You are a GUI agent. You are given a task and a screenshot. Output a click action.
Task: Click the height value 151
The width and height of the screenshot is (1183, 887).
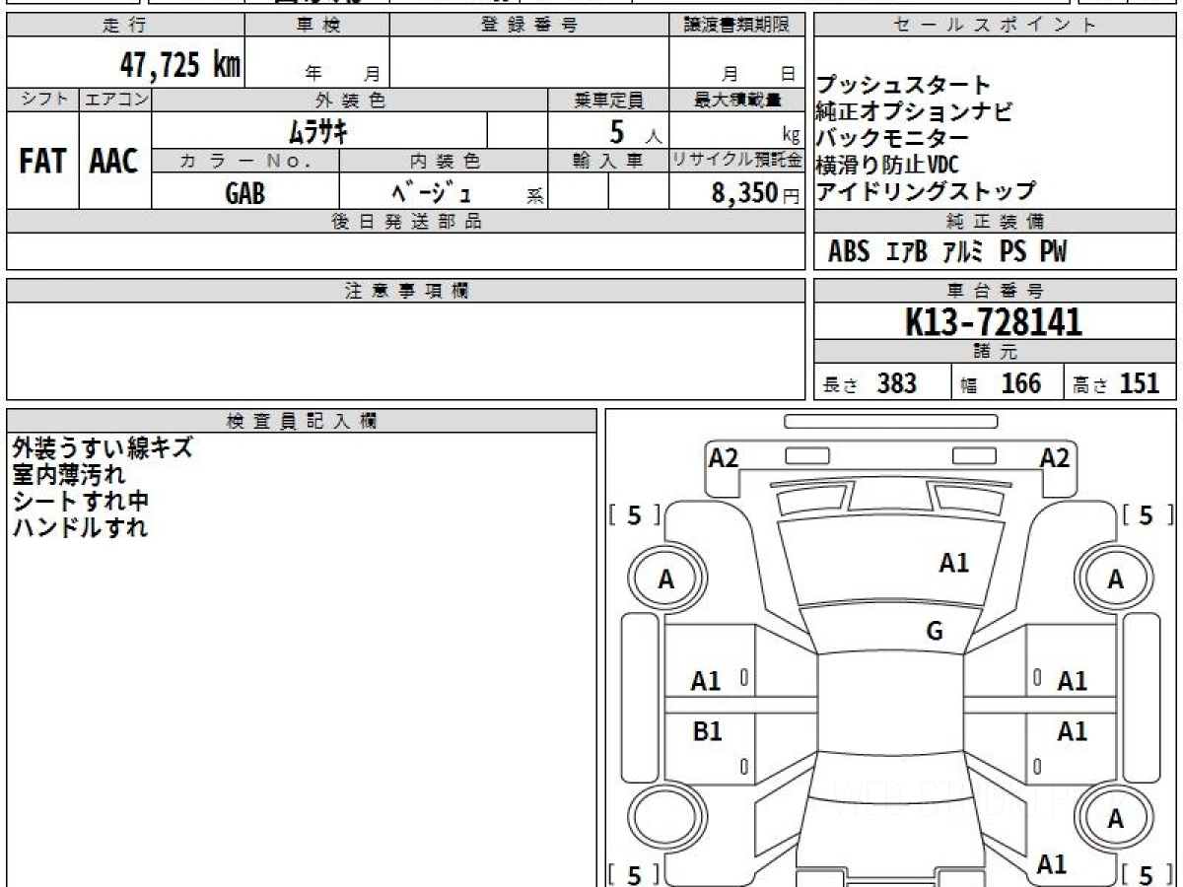click(x=1140, y=383)
